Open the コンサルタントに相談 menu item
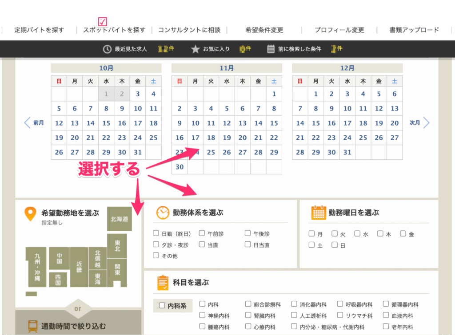Screen dimensions: 455x335 (x=189, y=30)
